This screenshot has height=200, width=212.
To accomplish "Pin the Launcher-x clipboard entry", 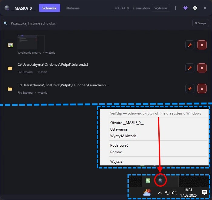I will 190,89.
